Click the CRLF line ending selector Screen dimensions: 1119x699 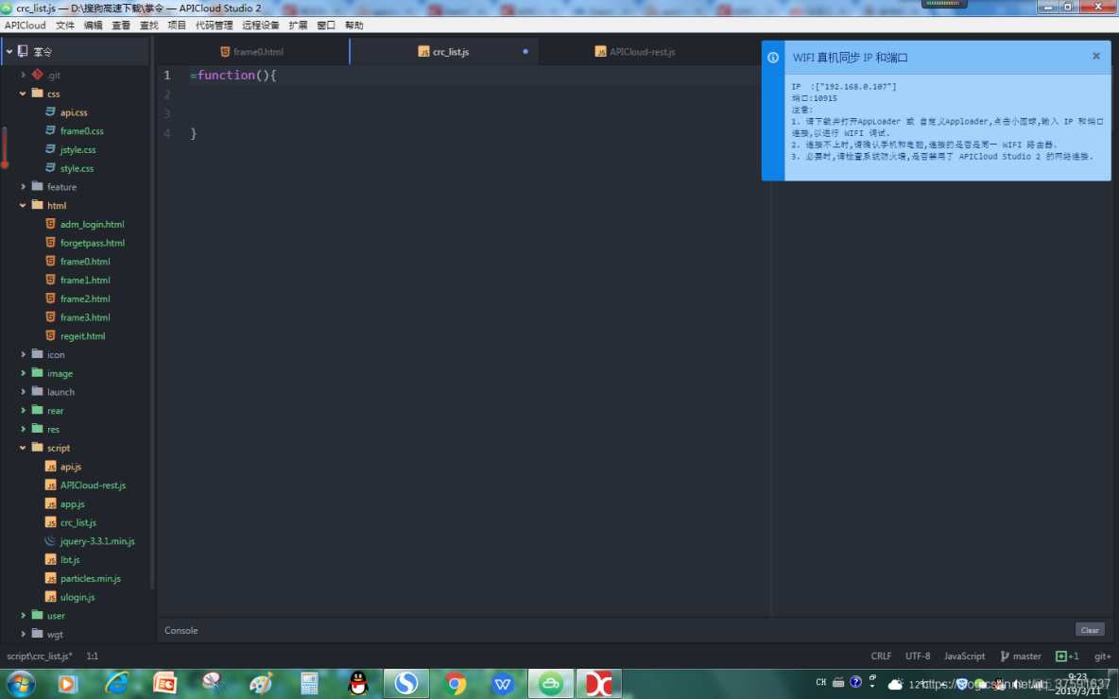(x=882, y=656)
